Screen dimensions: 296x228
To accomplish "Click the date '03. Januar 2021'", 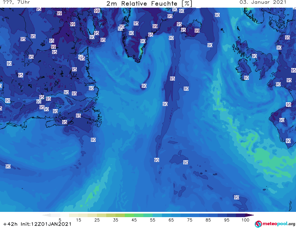I will pos(263,2).
